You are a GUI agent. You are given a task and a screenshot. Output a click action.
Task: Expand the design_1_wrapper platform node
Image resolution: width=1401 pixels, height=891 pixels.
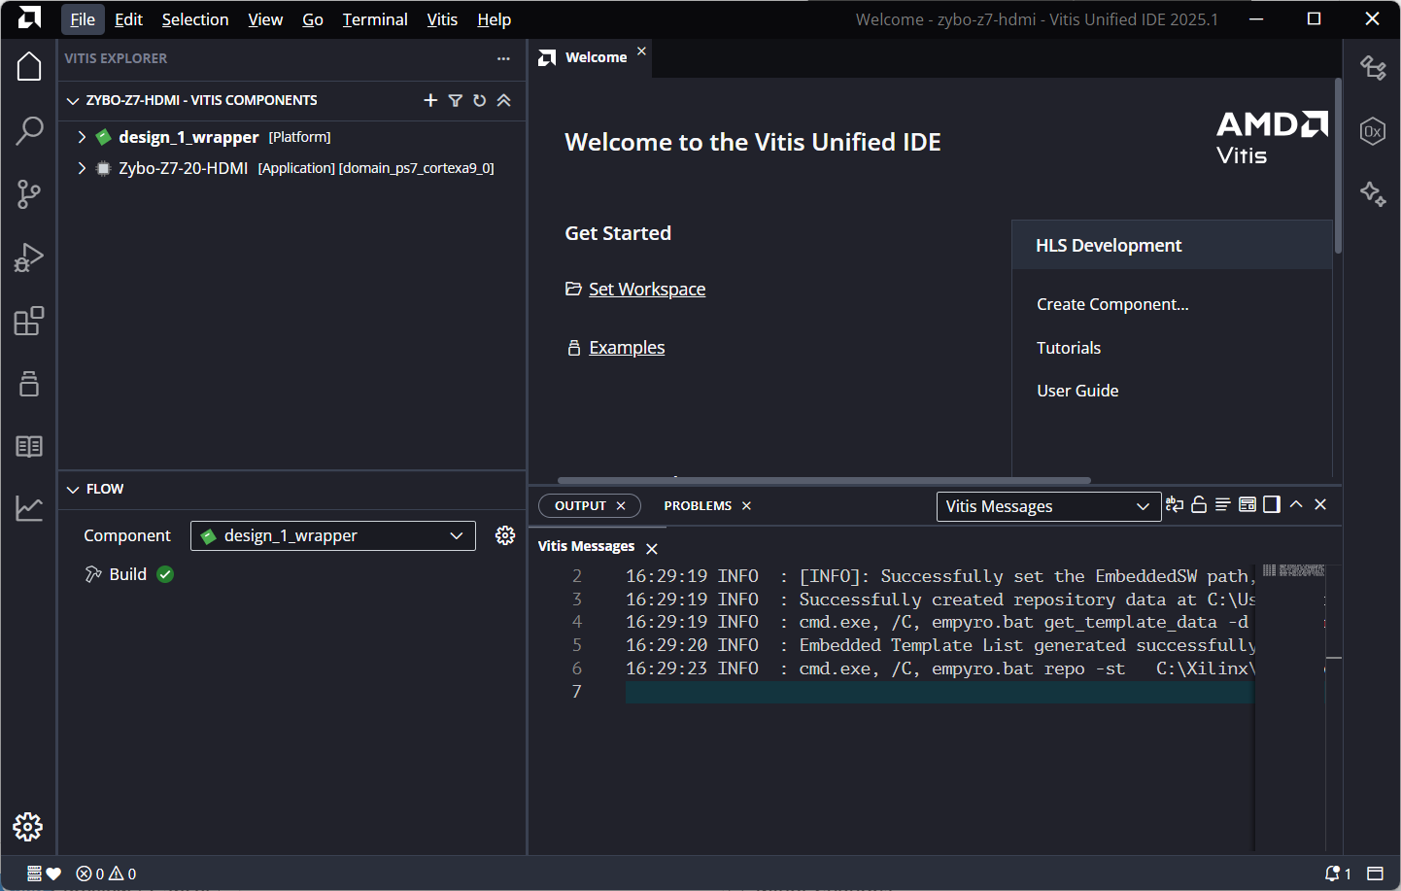(82, 137)
